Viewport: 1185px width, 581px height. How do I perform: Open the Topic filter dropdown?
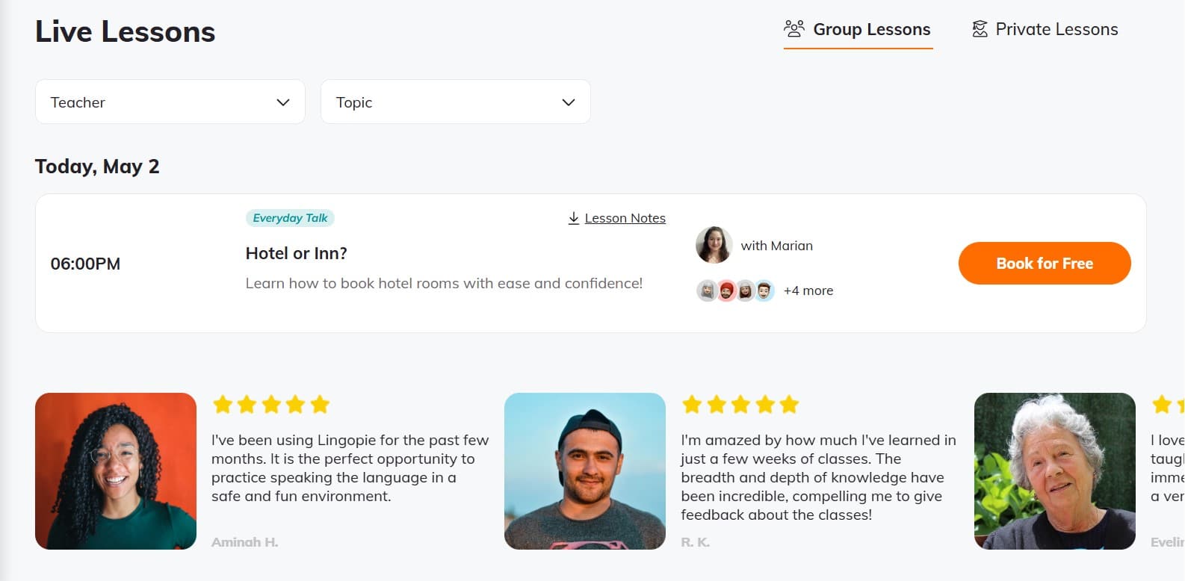(x=456, y=102)
